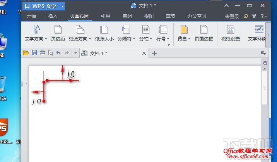Click the skin (shirt) icon in title area
The width and height of the screenshot is (277, 162).
point(254,16)
